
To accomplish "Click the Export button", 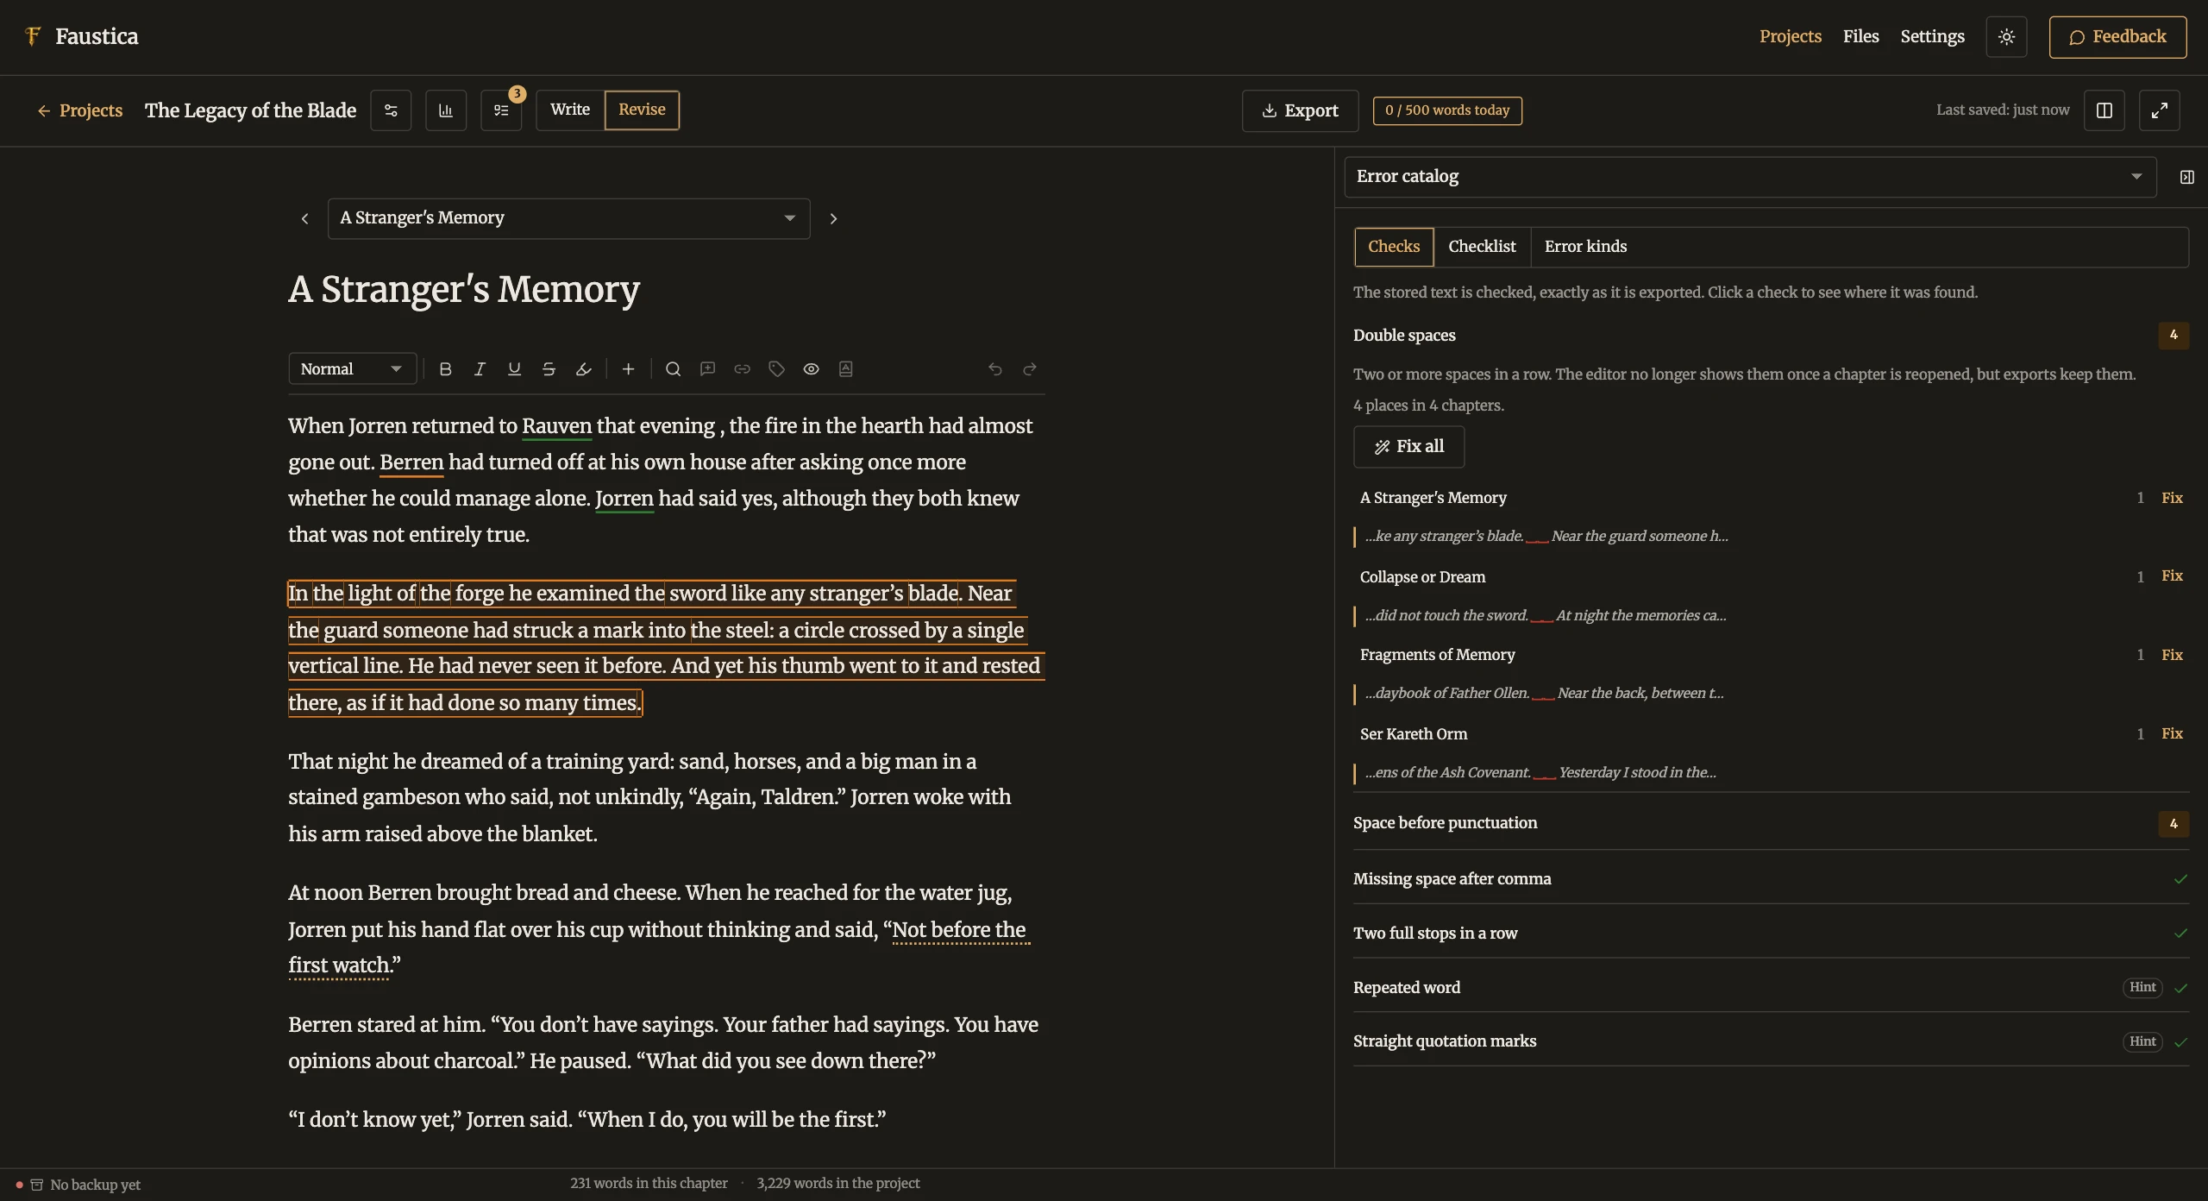I will pos(1300,110).
